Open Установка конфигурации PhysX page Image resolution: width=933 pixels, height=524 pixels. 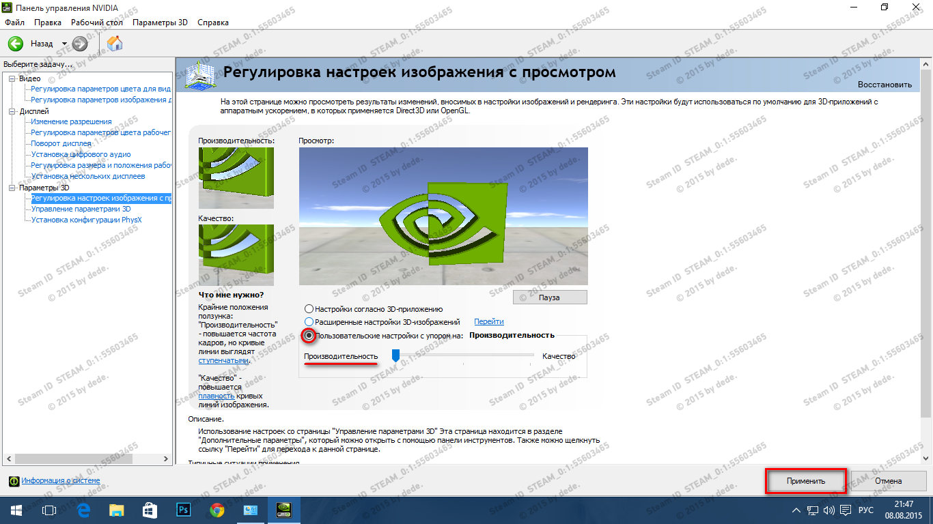coord(86,220)
